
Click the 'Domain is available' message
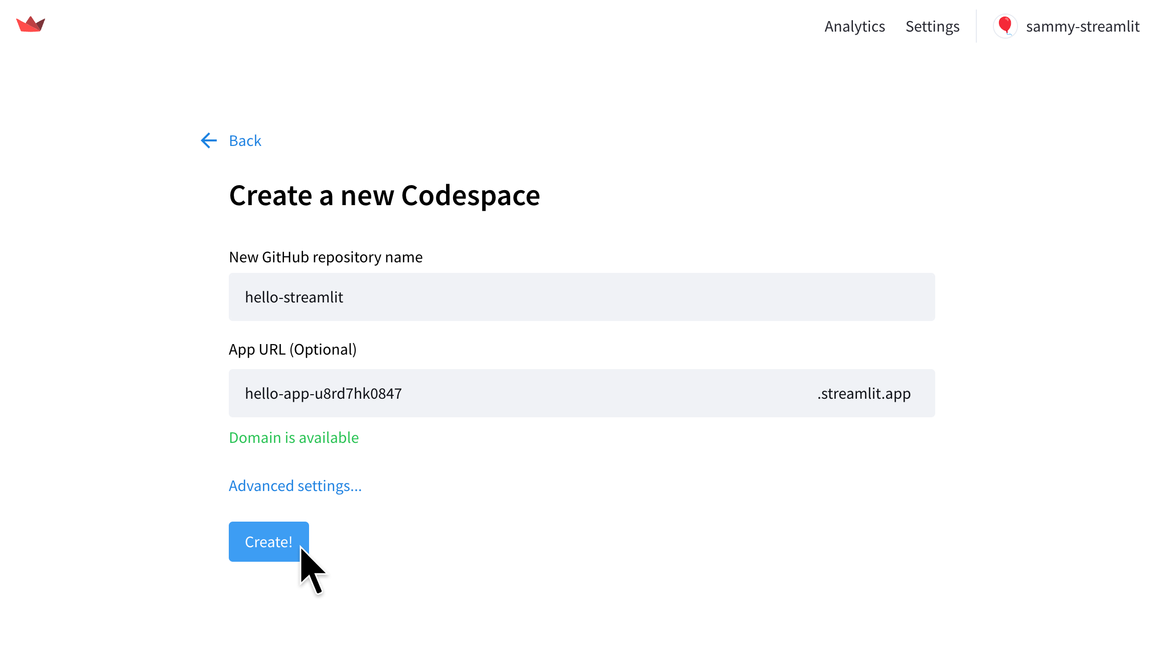coord(294,437)
